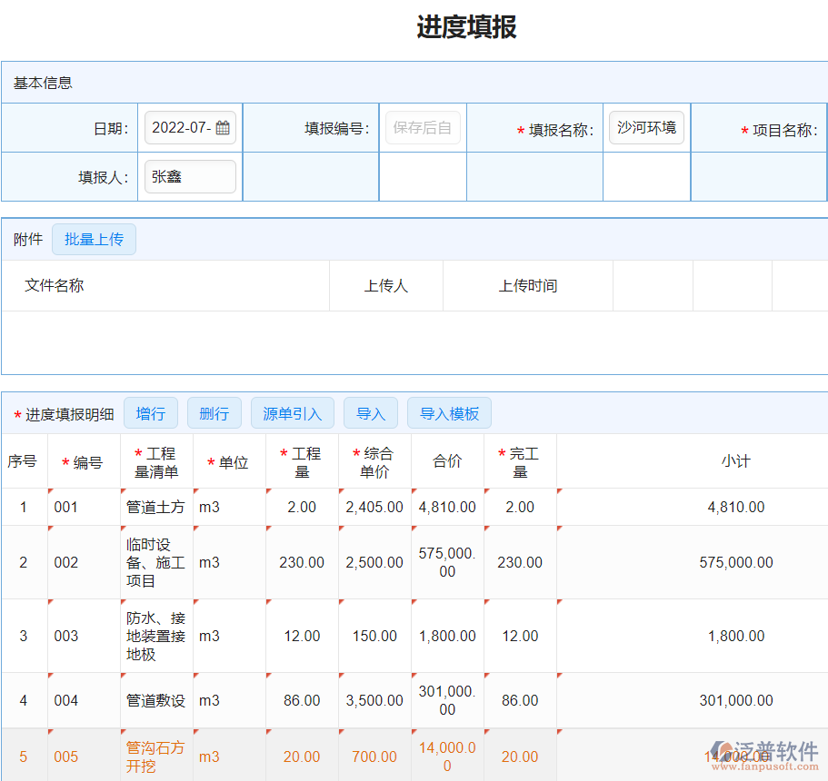The image size is (828, 781).
Task: Edit the 填报名称 field showing 沙河环境
Action: [646, 127]
